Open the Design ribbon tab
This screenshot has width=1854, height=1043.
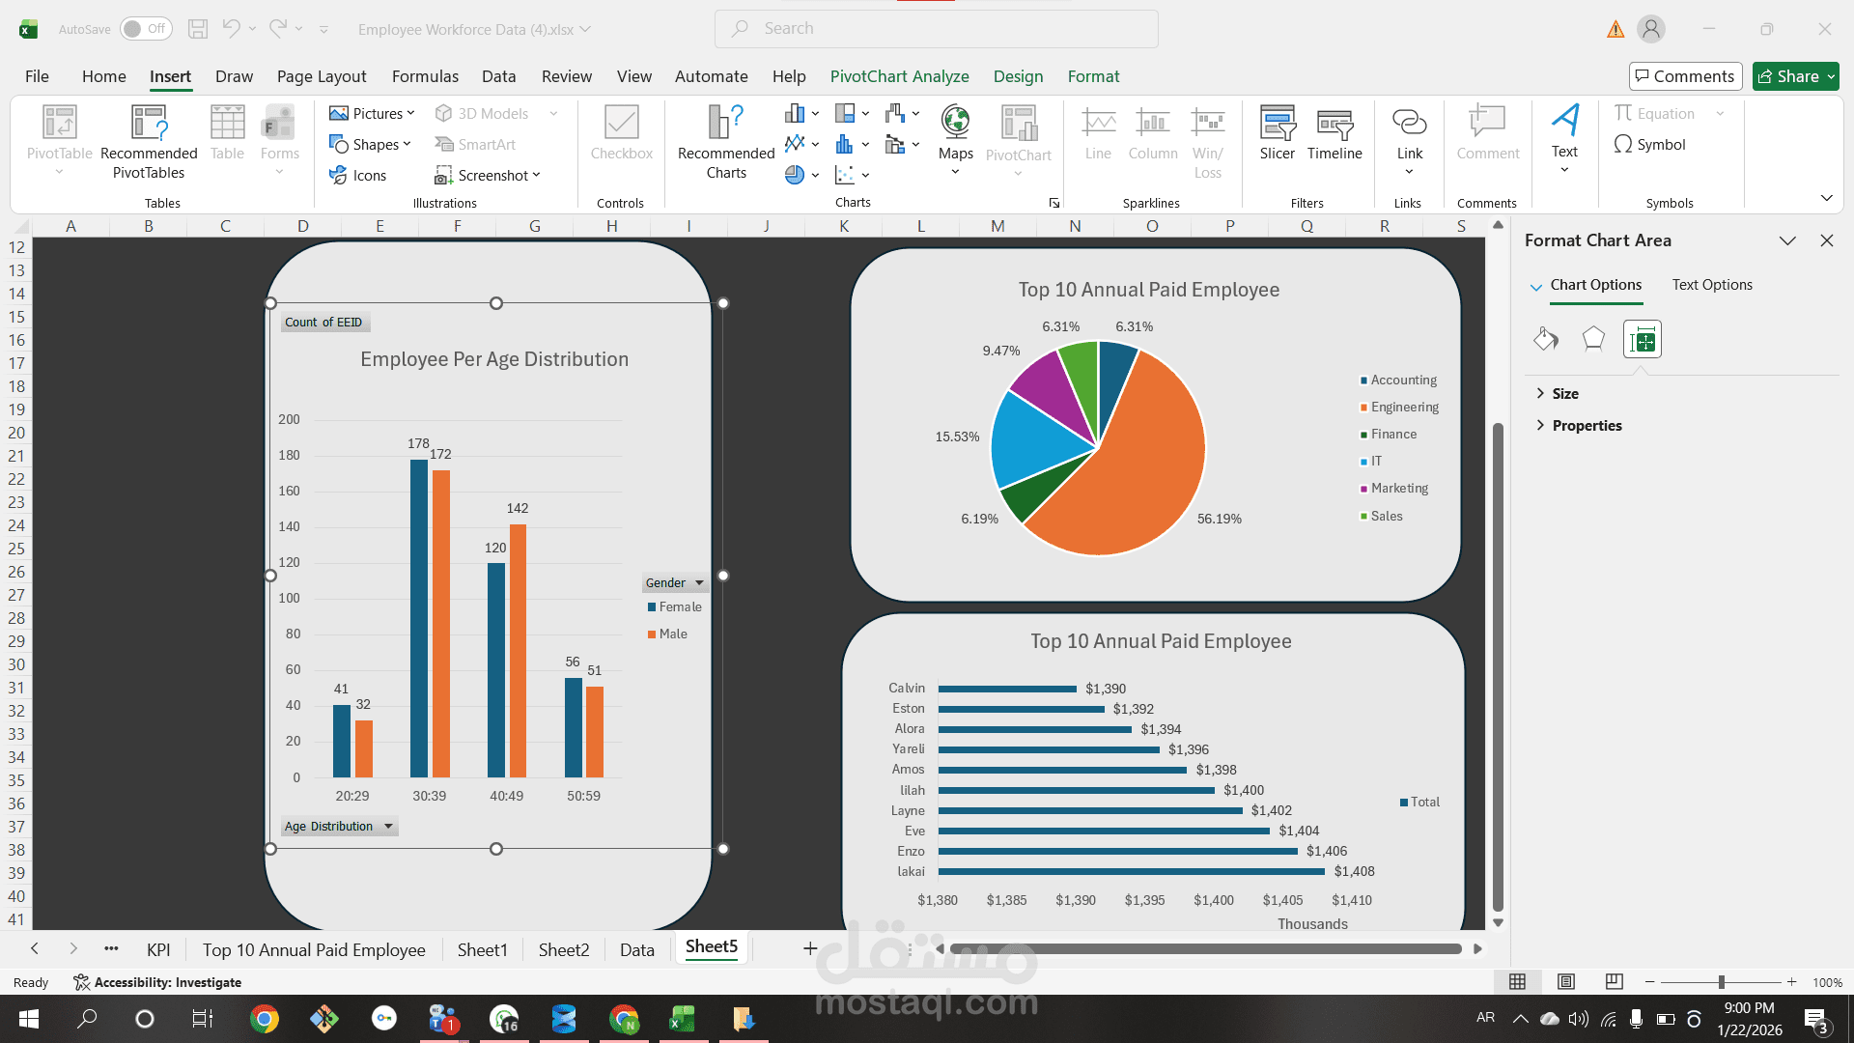tap(1018, 76)
